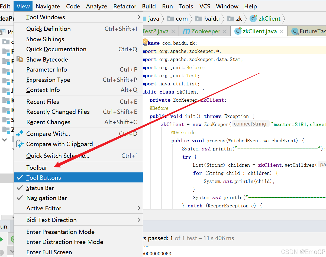Open the Window menu
Image resolution: width=326 pixels, height=257 pixels.
[227, 6]
